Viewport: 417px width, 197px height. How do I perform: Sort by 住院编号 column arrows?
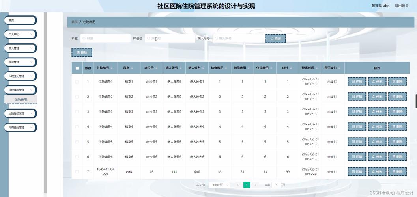(112, 68)
